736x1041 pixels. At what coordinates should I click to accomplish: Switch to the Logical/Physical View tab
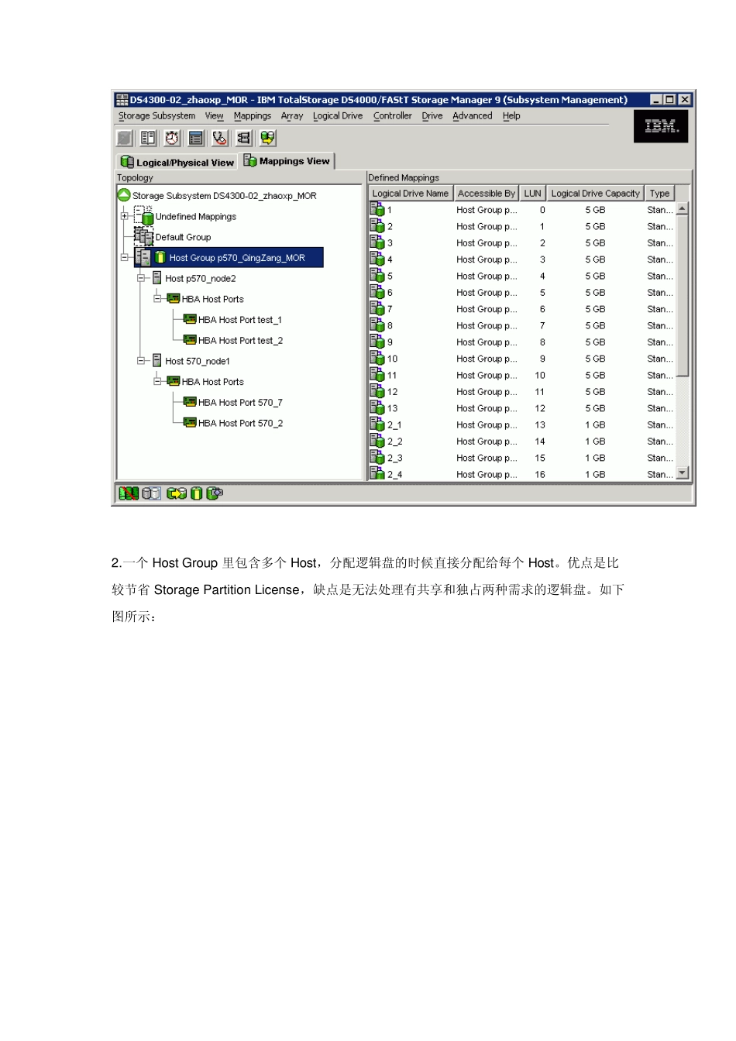pyautogui.click(x=177, y=162)
